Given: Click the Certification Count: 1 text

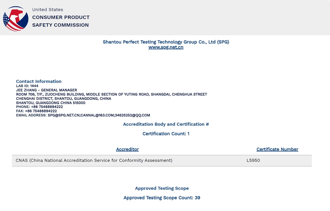Looking at the screenshot, I should coord(166,134).
